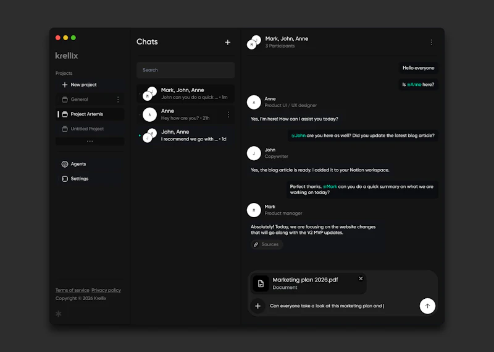Open the Anne chat conversation
This screenshot has width=494, height=352.
pos(186,114)
